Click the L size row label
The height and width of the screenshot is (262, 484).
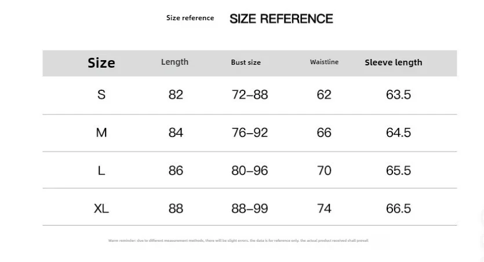101,171
